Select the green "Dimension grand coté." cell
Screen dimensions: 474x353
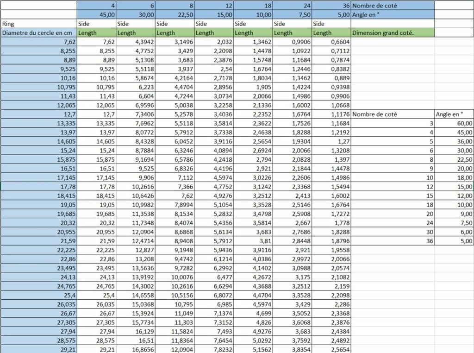(x=393, y=33)
